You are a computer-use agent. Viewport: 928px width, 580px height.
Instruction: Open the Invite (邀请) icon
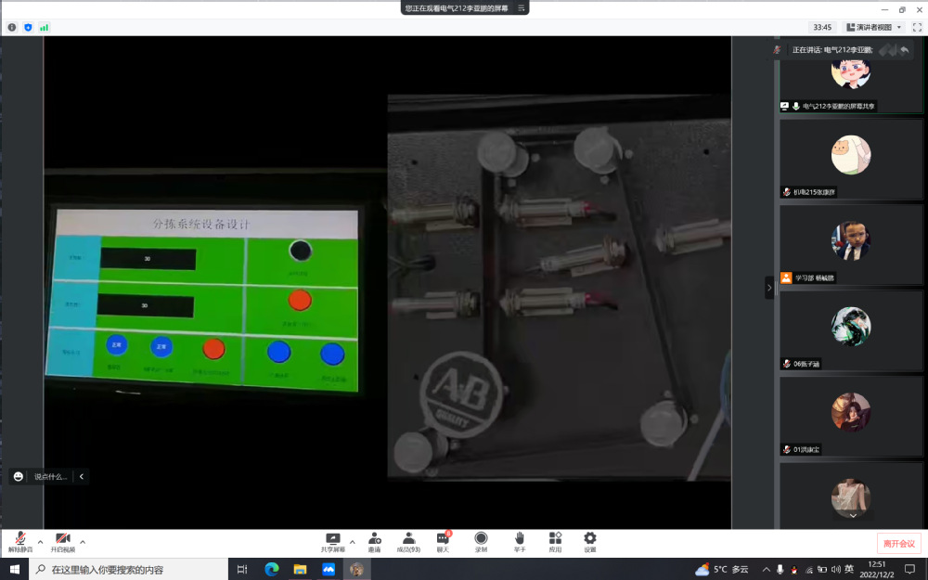tap(374, 540)
